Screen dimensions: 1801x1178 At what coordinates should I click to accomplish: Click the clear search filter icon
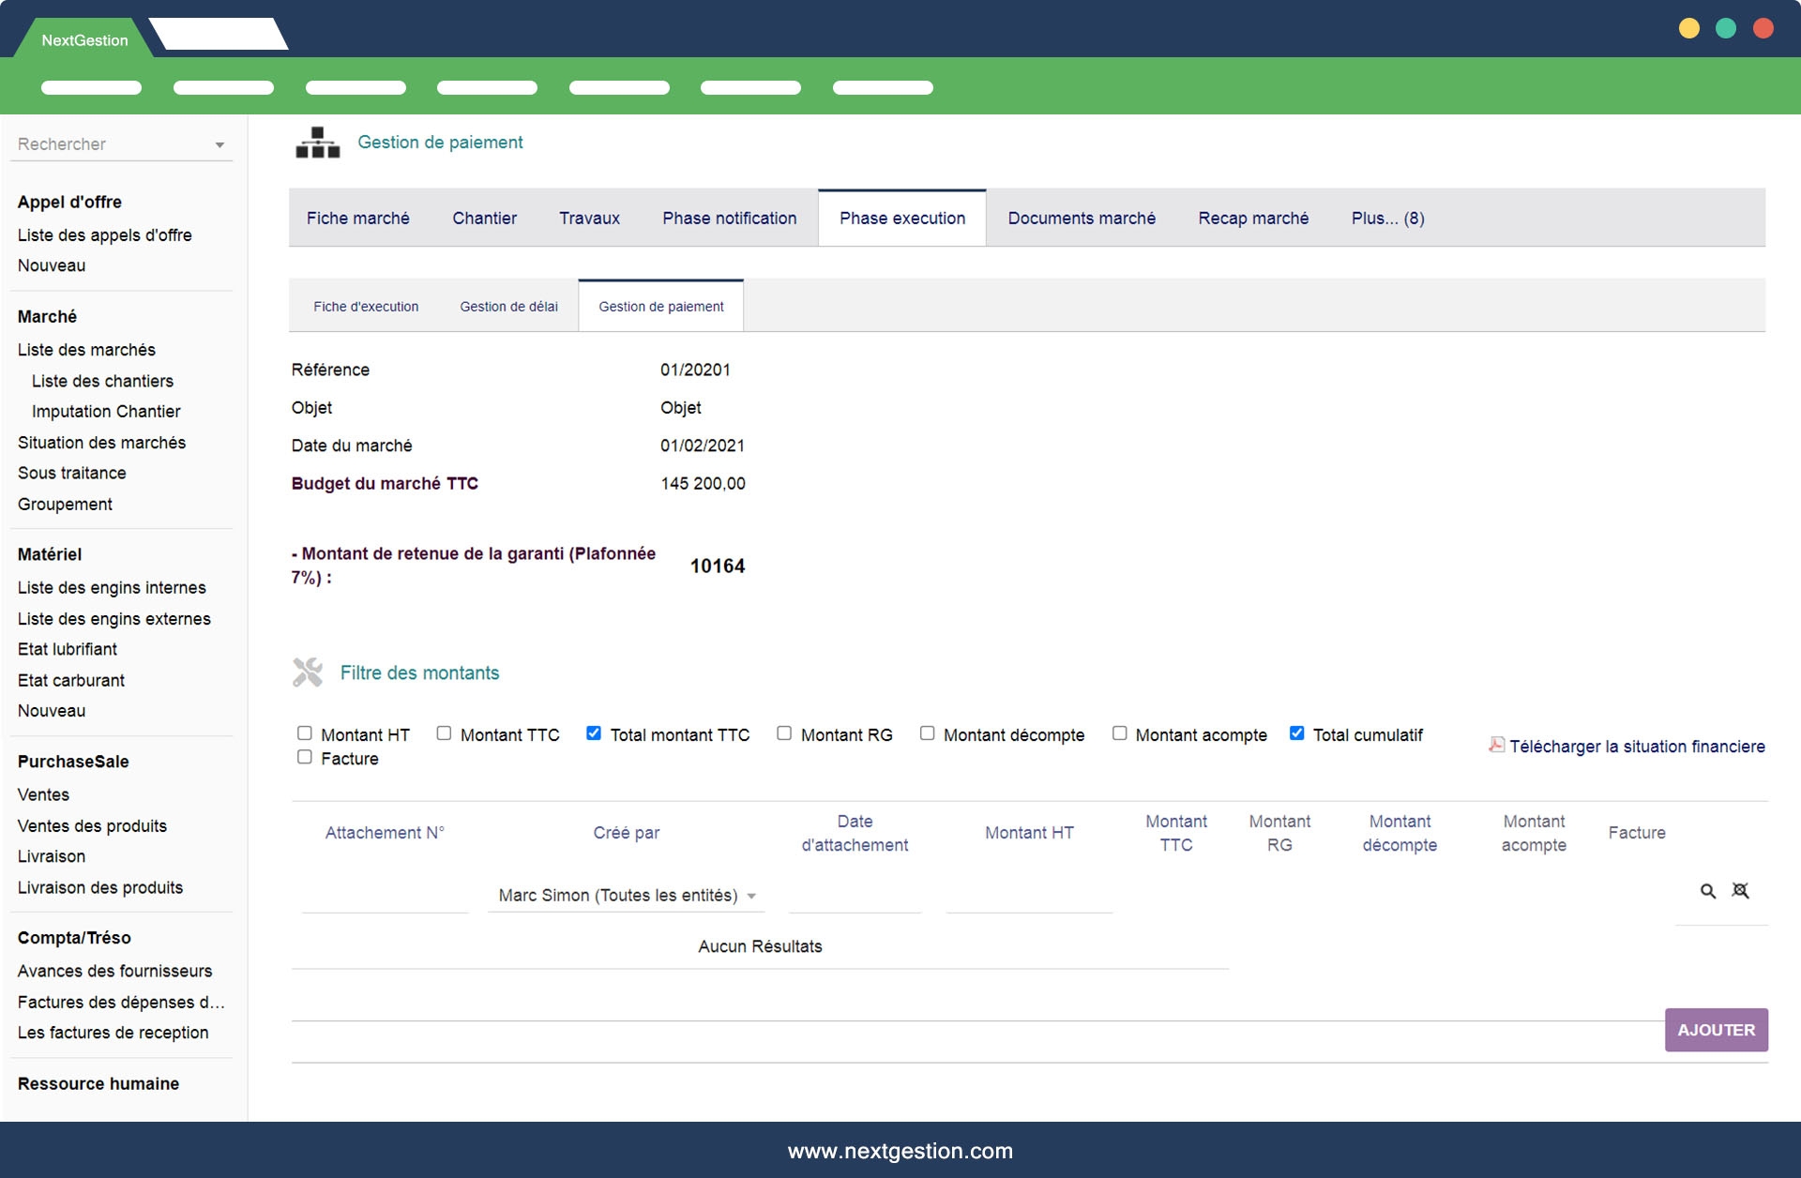tap(1740, 891)
